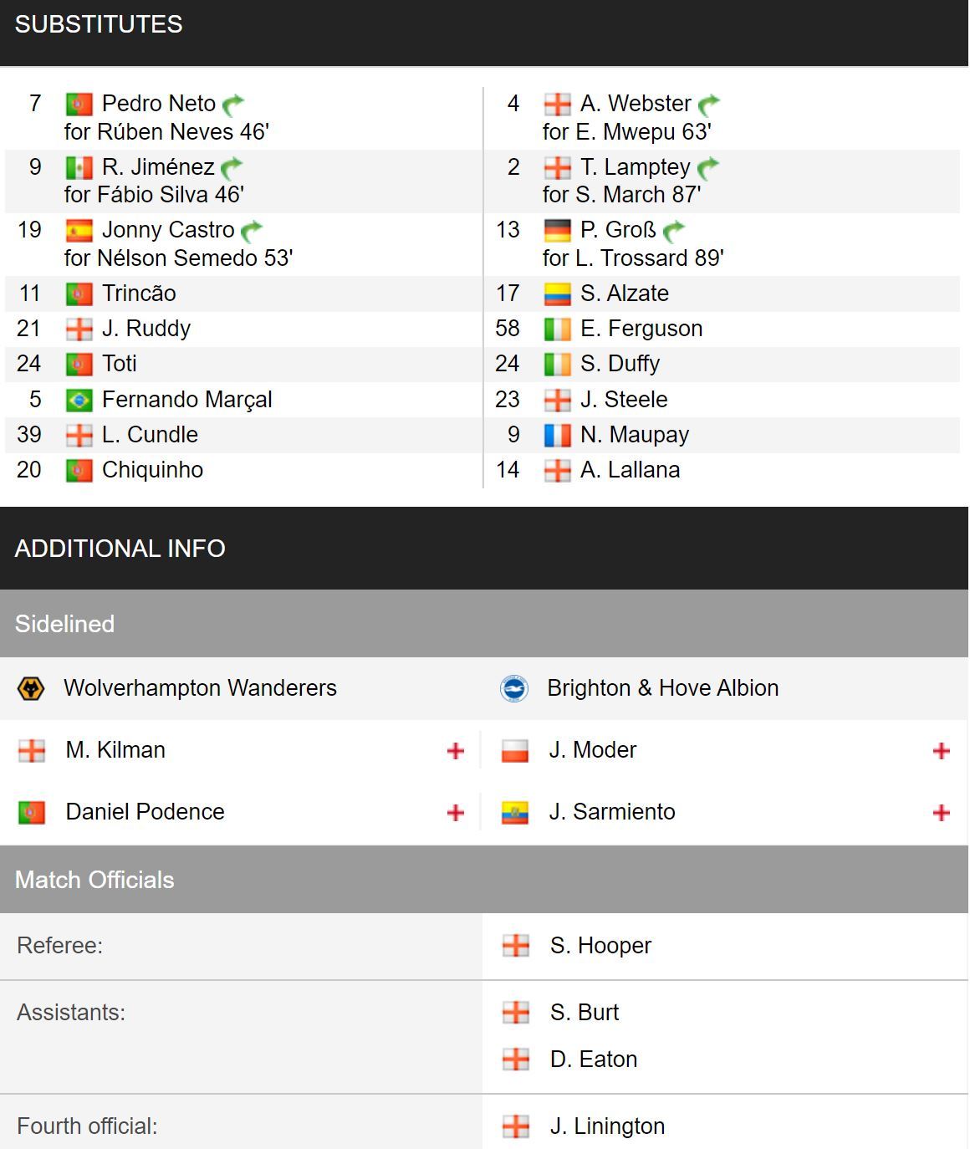Click the injury cross beside M. Kilman
The height and width of the screenshot is (1149, 970).
(x=456, y=751)
